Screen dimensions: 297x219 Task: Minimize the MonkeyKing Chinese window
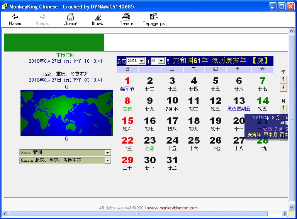coord(273,7)
